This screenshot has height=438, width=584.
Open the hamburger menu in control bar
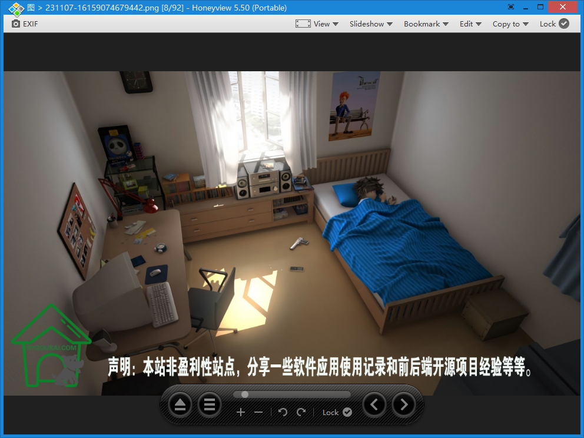tap(210, 404)
